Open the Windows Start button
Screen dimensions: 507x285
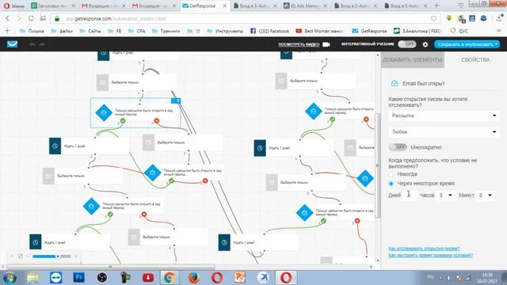click(10, 278)
